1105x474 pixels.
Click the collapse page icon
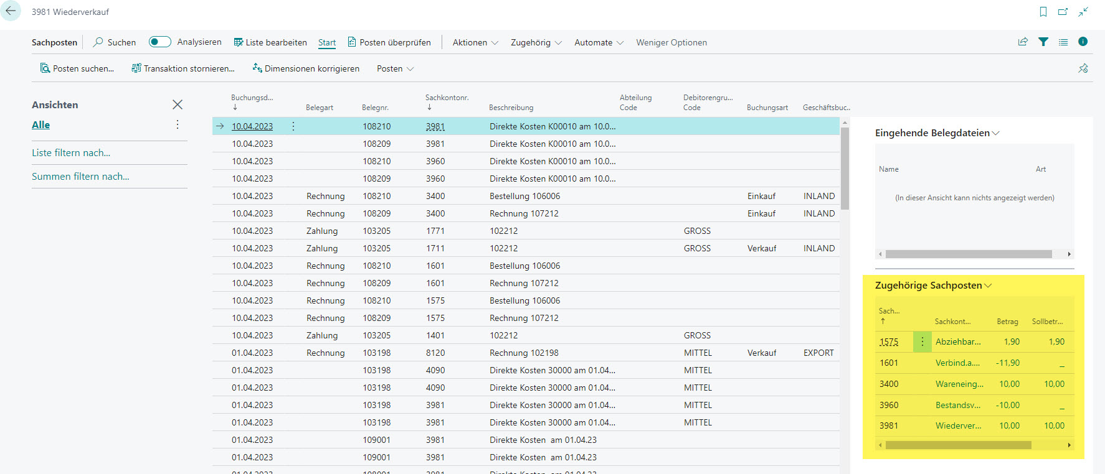pyautogui.click(x=1083, y=12)
